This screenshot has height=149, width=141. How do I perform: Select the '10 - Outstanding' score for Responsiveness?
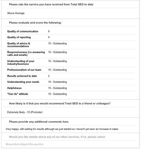tap(57, 52)
